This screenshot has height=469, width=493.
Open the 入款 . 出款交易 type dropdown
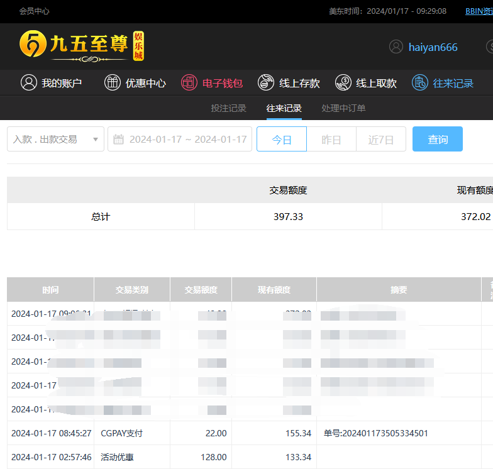55,140
